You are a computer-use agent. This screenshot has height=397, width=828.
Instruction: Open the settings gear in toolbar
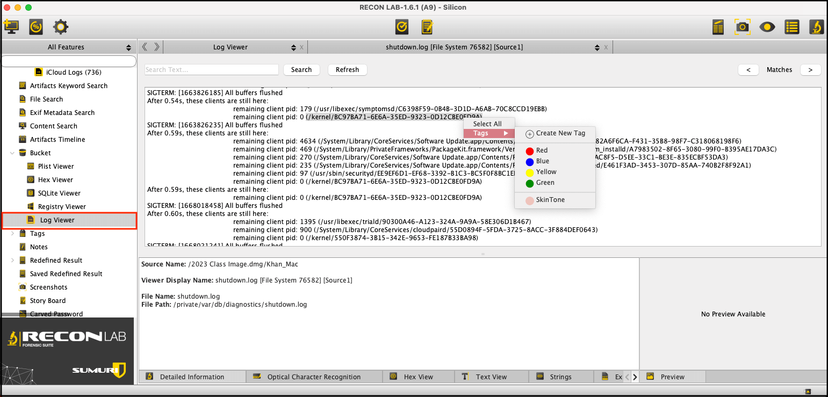click(x=60, y=26)
